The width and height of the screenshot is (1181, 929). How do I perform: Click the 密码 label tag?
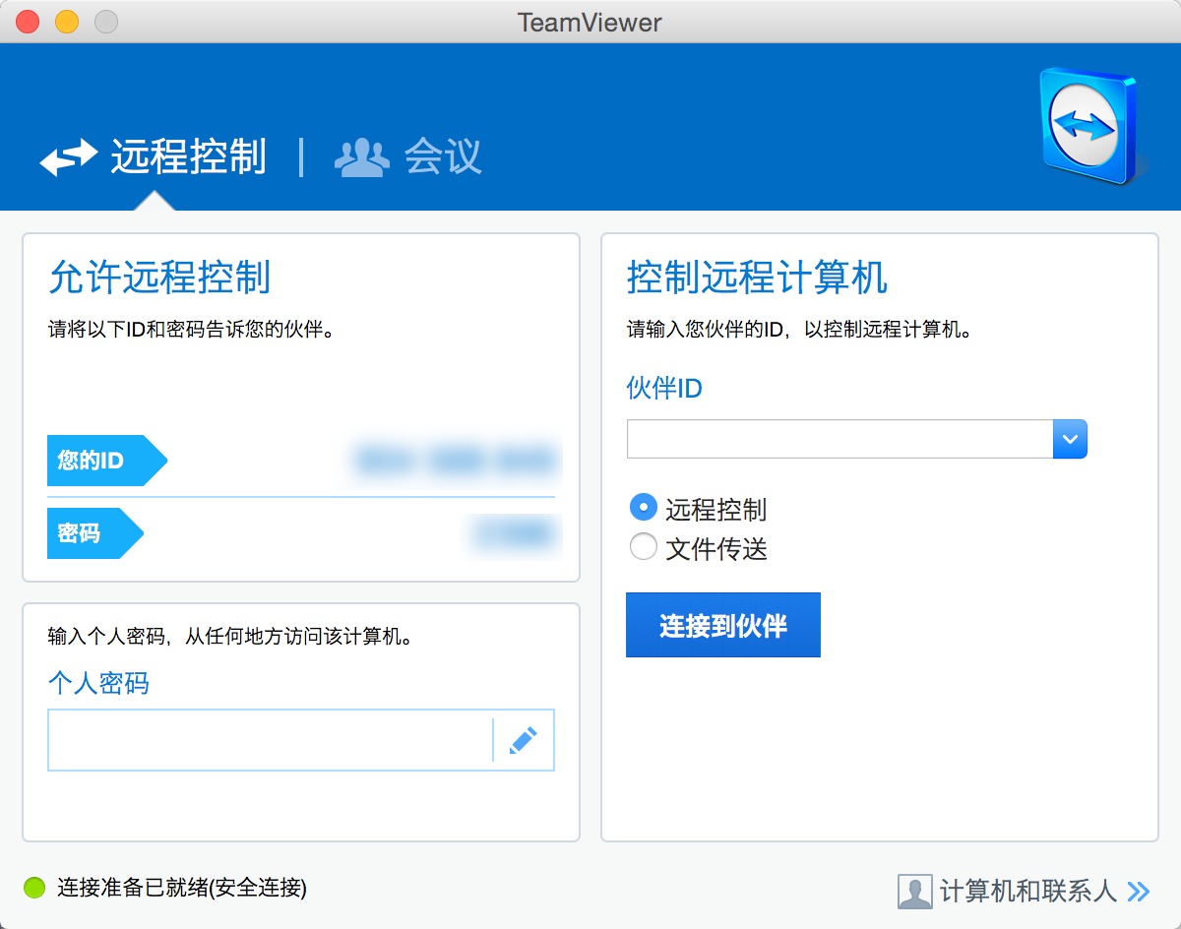tap(95, 533)
